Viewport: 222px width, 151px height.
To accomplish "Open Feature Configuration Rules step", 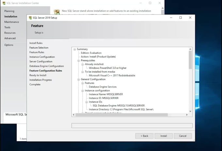I will (46, 71).
